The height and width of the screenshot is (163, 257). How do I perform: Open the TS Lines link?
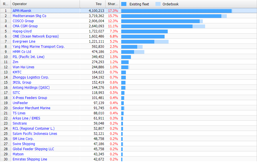tap(19, 113)
